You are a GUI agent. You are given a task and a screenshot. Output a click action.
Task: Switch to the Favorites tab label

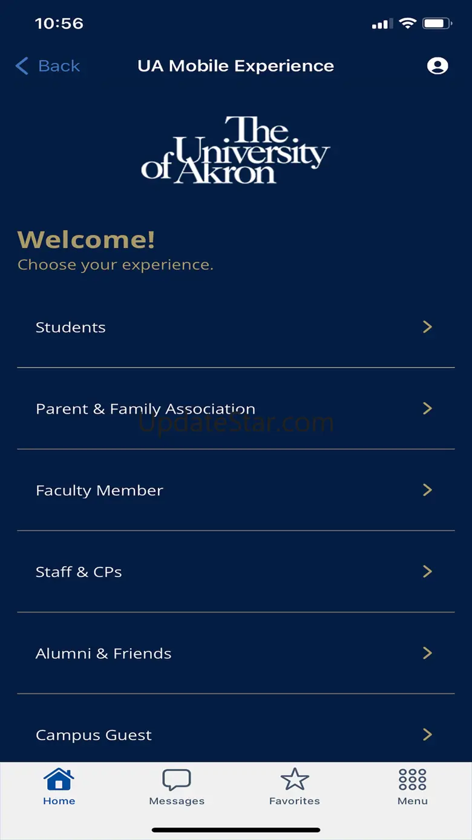(x=295, y=801)
